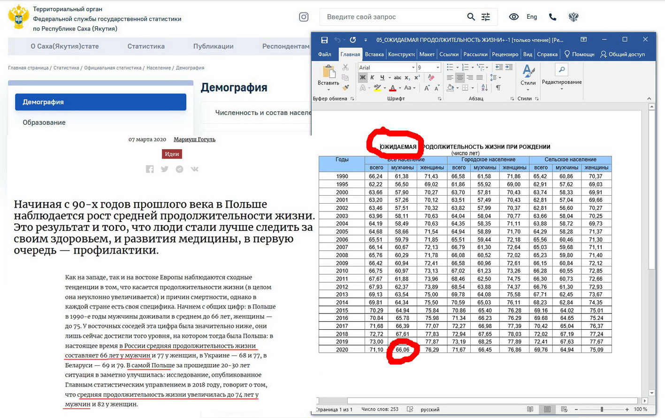Click the website search magnifier icon
665x418 pixels.
tap(471, 16)
